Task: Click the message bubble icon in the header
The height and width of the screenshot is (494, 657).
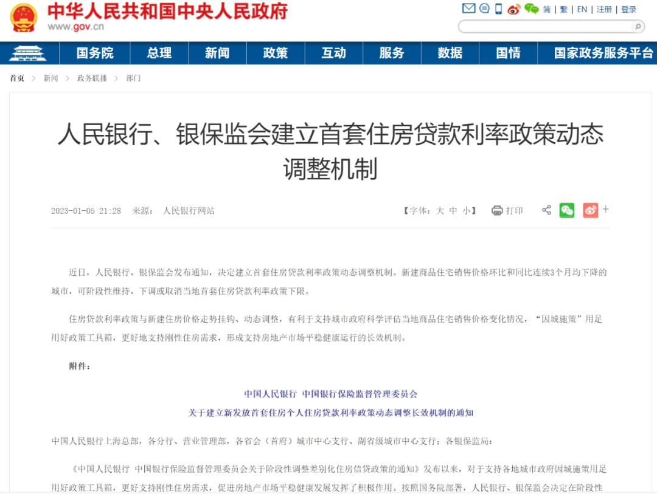Action: (484, 9)
